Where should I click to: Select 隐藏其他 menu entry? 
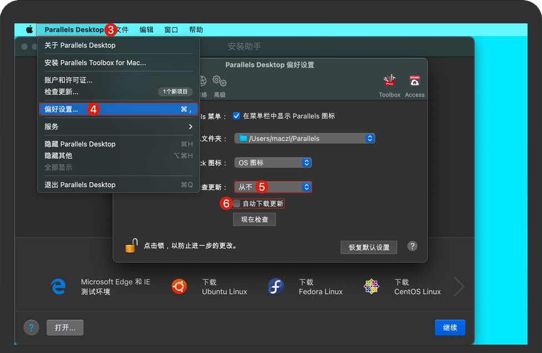click(x=118, y=155)
